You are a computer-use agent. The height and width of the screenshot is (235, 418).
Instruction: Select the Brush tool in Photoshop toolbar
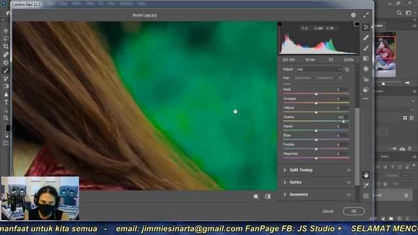point(6,70)
